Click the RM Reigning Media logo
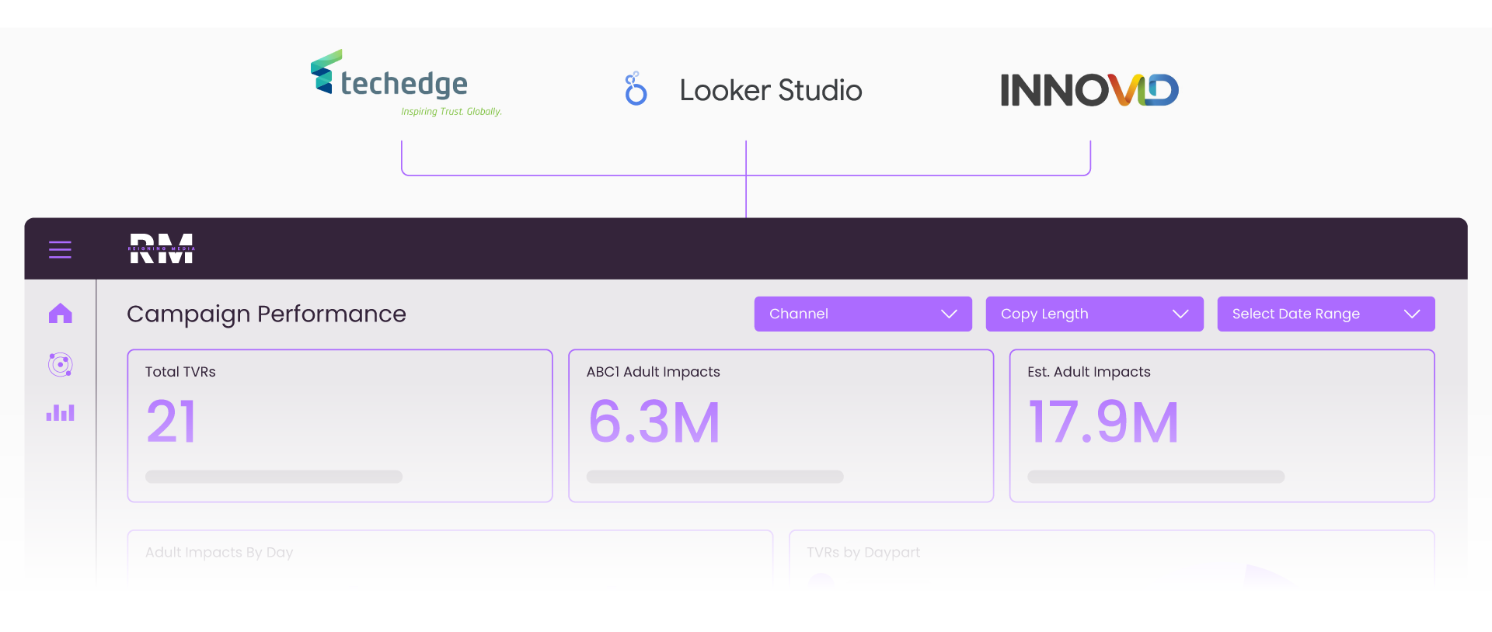The width and height of the screenshot is (1492, 632). [x=162, y=248]
